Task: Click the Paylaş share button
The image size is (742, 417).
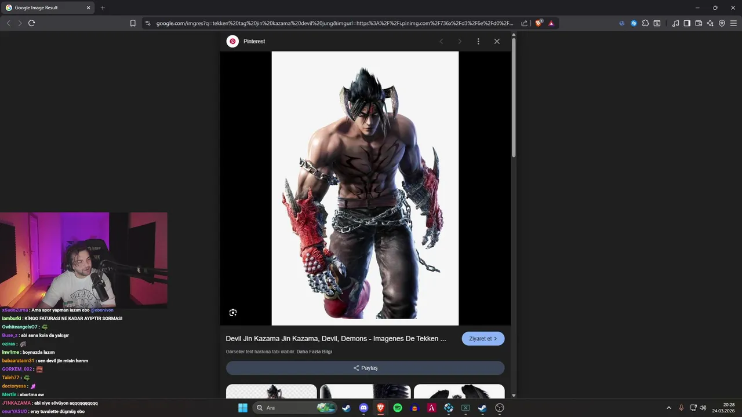Action: point(365,368)
